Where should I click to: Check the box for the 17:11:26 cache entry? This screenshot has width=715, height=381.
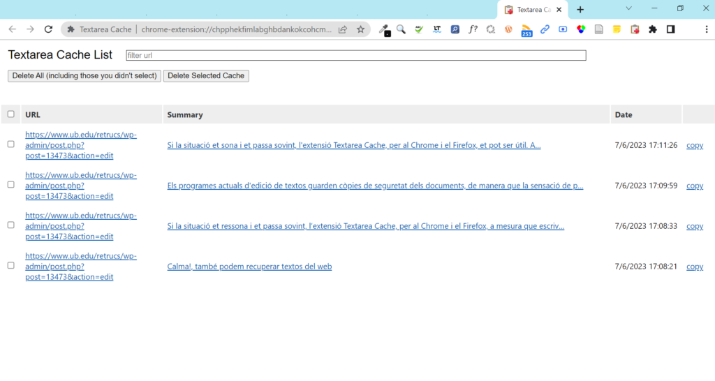click(x=10, y=144)
